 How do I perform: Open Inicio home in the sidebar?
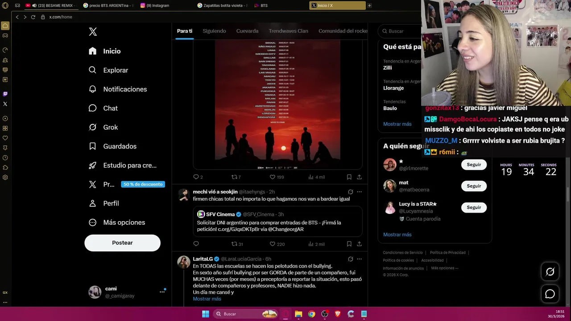(105, 51)
